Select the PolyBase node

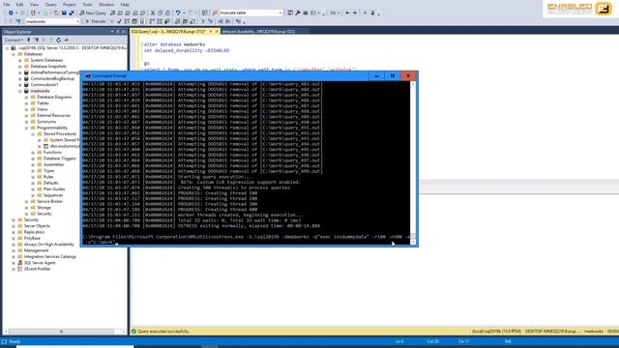[32, 239]
